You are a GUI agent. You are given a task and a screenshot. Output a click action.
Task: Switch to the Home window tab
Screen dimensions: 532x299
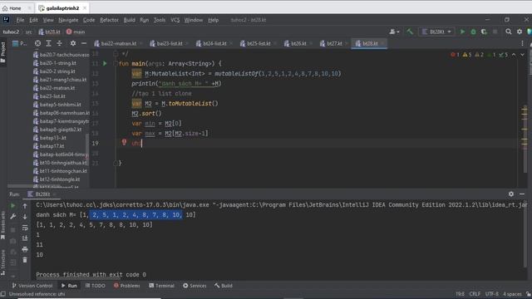15,8
